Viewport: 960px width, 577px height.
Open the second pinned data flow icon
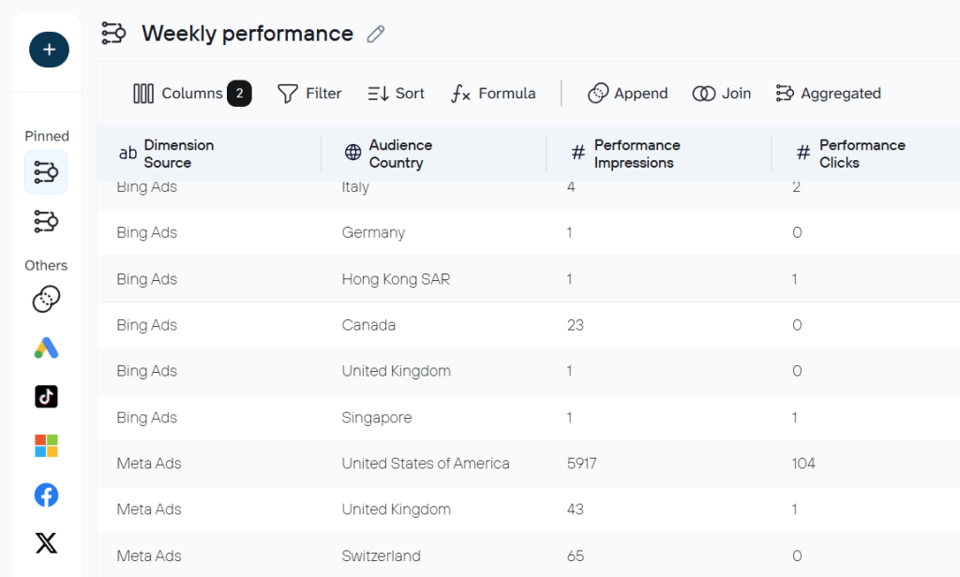[x=46, y=221]
